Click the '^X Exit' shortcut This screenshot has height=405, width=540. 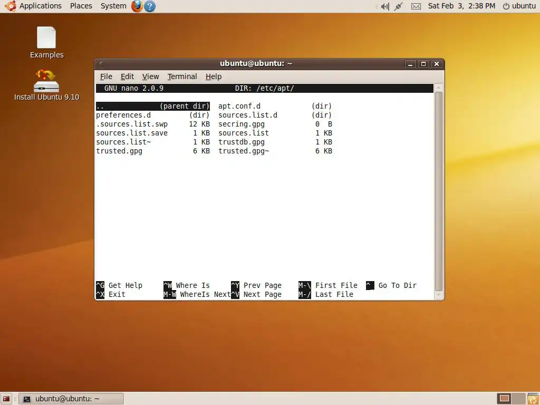click(111, 294)
